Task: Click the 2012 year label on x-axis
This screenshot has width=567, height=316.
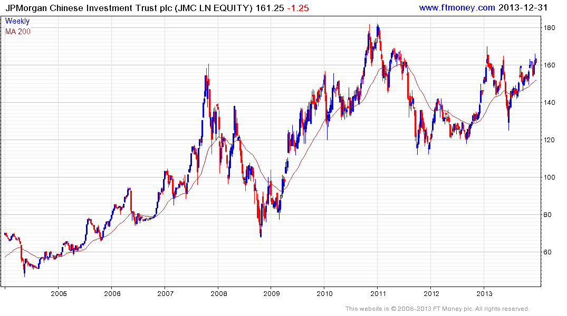Action: (x=431, y=293)
